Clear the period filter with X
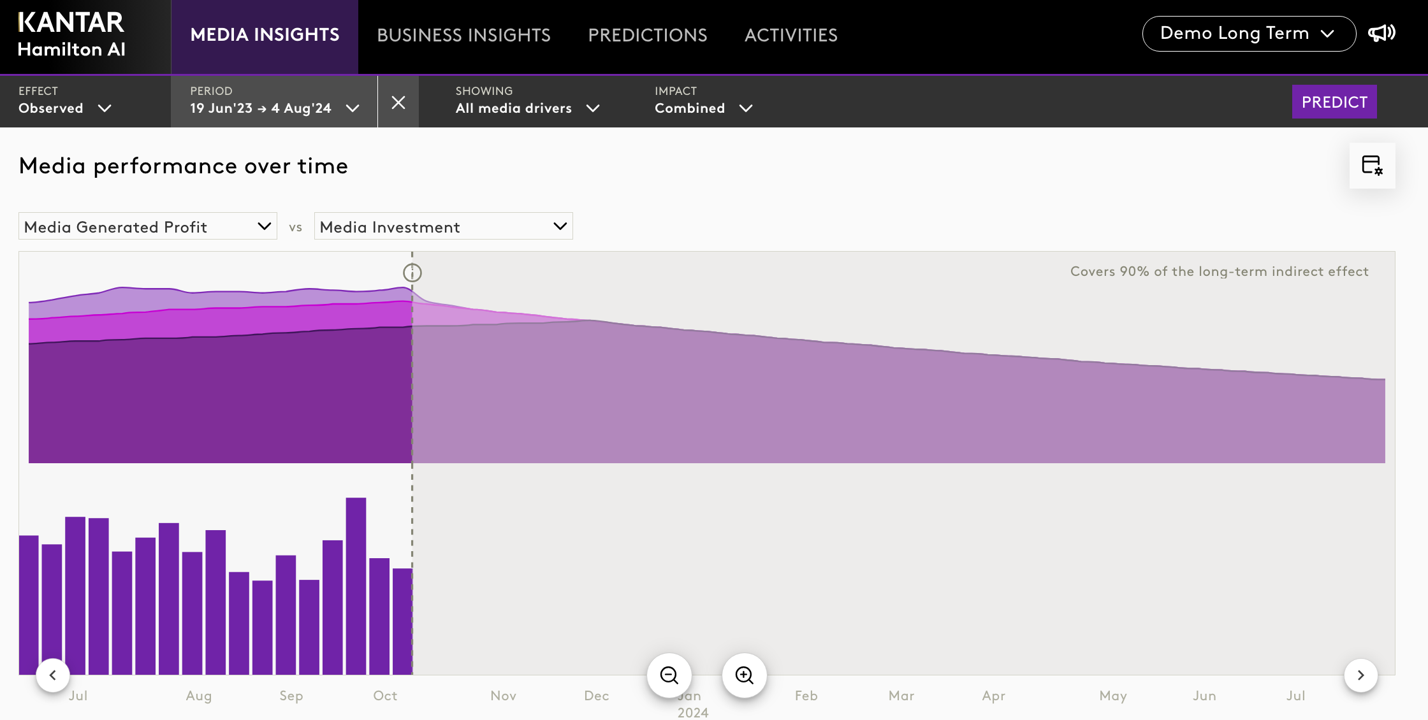The width and height of the screenshot is (1428, 720). (398, 102)
